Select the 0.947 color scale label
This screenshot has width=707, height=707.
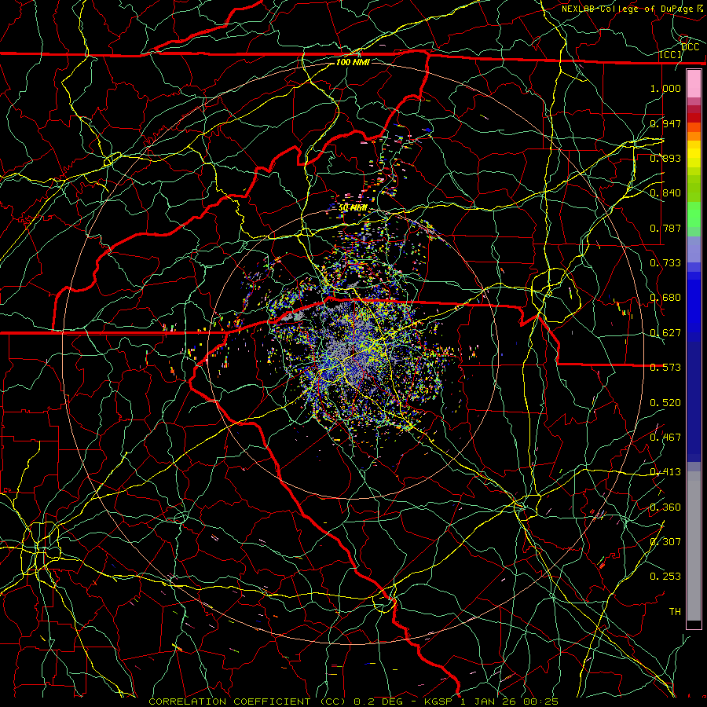coord(665,123)
